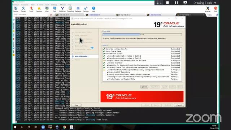Open the Java installer taskbar icon
The height and width of the screenshot is (130, 231).
click(71, 127)
